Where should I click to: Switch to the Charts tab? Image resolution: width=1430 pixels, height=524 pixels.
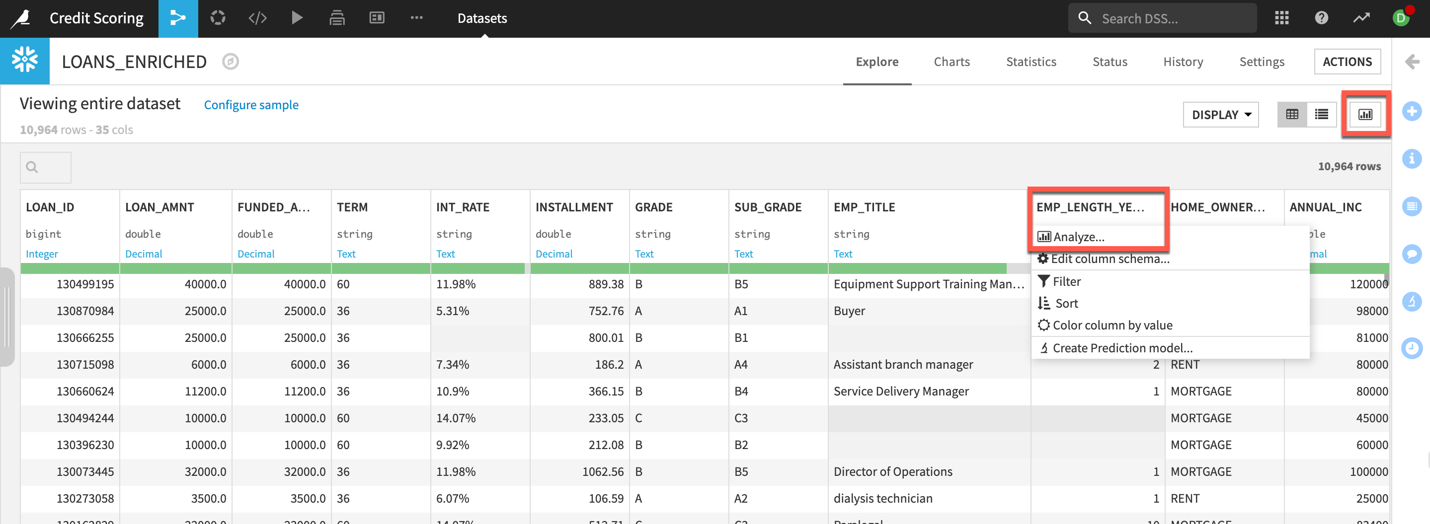(x=952, y=62)
